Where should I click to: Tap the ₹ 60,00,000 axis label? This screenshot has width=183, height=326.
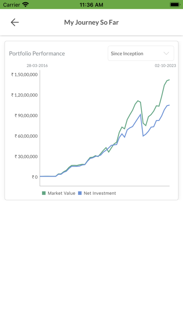[26, 136]
